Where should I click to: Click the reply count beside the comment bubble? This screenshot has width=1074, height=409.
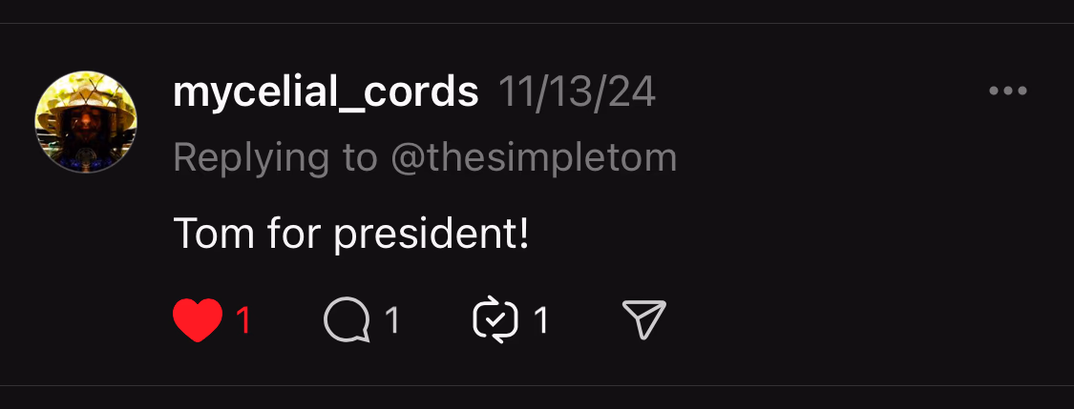point(391,320)
